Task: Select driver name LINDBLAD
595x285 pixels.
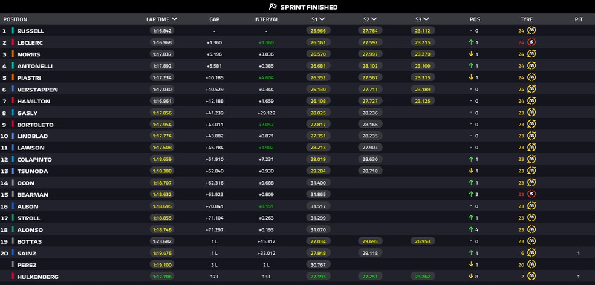Action: pos(32,136)
